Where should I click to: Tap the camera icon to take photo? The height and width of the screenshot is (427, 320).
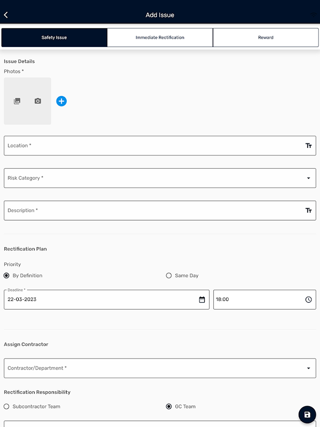pyautogui.click(x=38, y=101)
